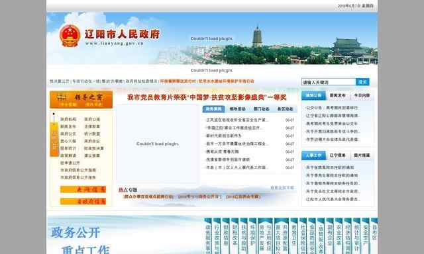Viewport: 424px width, 254px height.
Task: Click 民心工程 in left menu
Action: click(x=68, y=141)
